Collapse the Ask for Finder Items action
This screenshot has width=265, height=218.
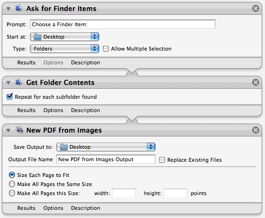[x=8, y=9]
